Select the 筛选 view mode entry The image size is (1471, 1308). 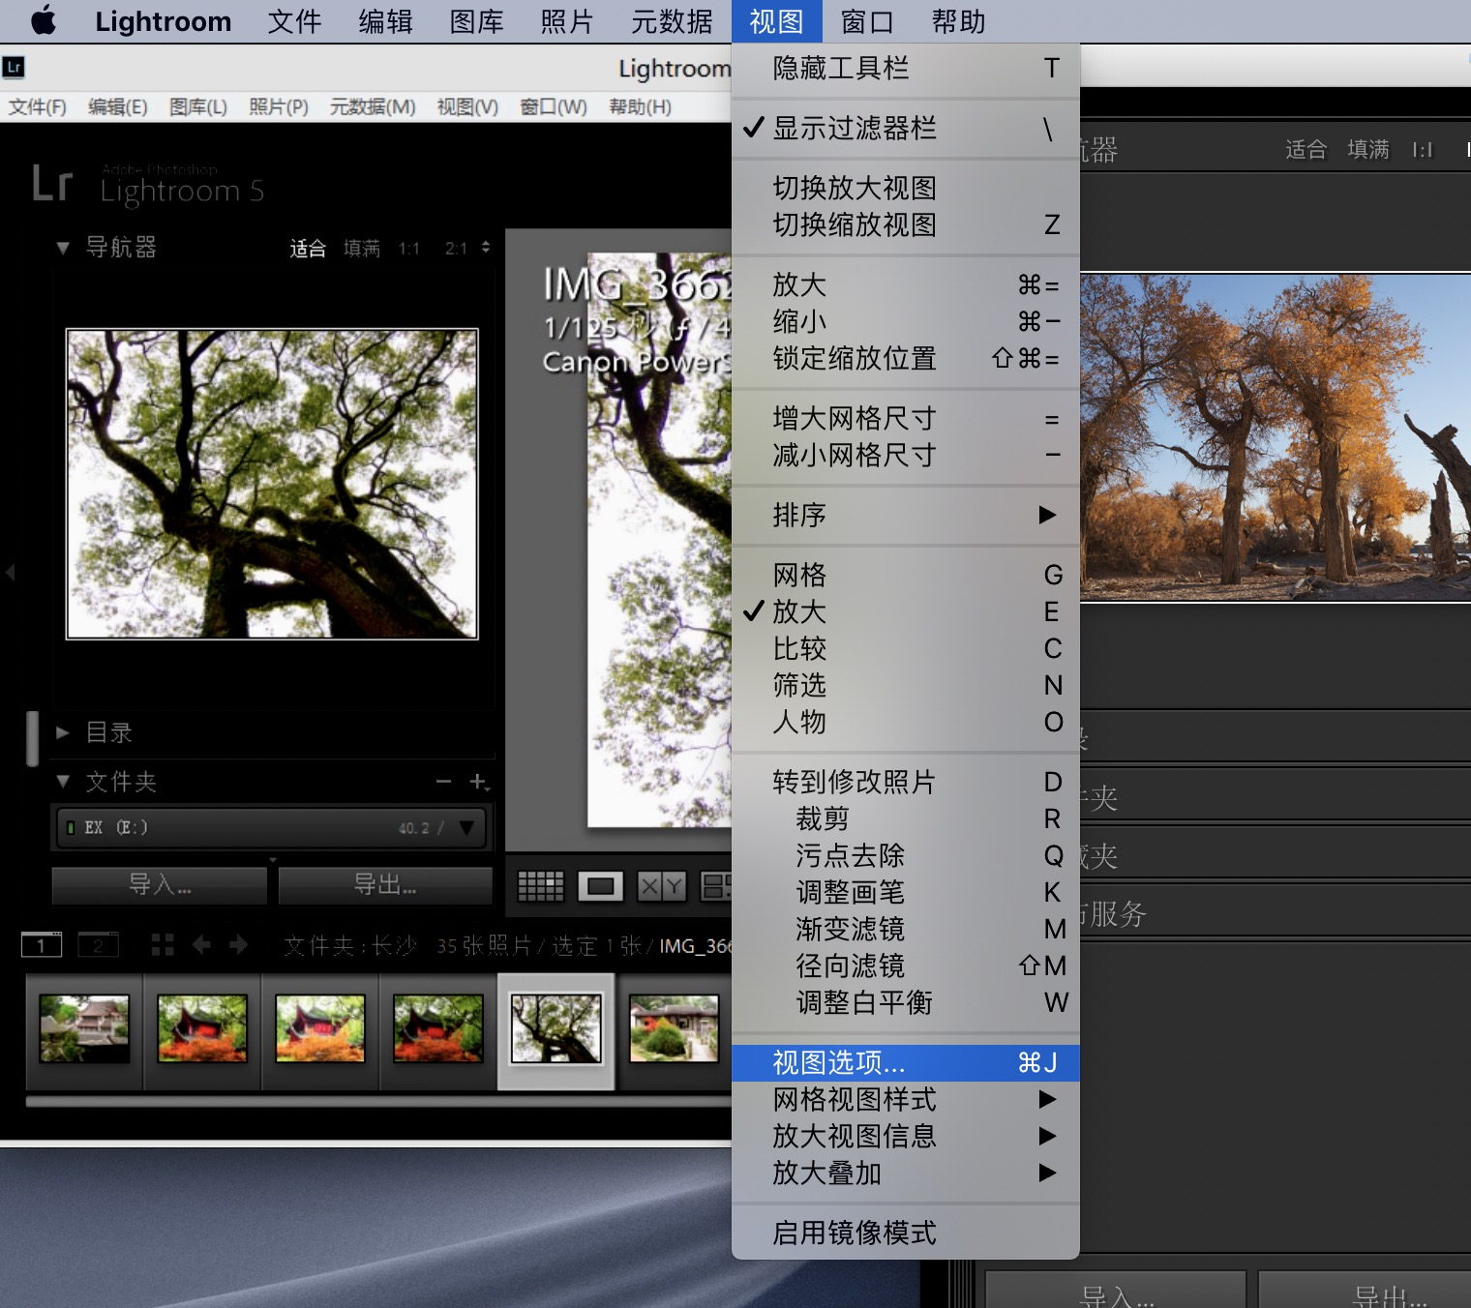906,685
